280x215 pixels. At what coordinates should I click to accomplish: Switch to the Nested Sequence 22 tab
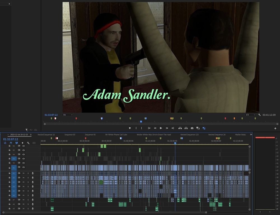46,135
